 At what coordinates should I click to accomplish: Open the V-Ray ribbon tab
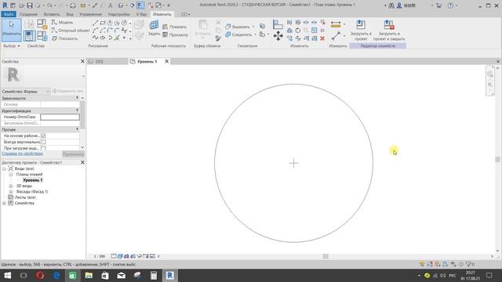pos(141,14)
